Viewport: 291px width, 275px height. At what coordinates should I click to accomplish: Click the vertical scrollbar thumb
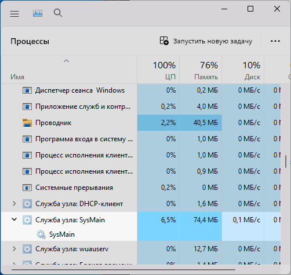tap(286, 162)
